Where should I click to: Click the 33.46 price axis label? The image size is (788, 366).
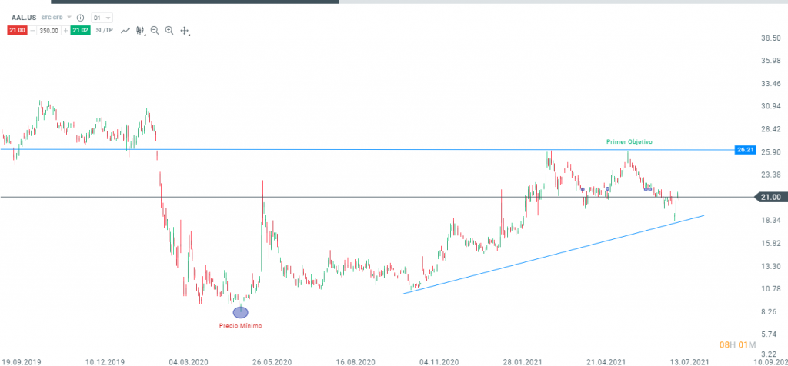(x=770, y=83)
